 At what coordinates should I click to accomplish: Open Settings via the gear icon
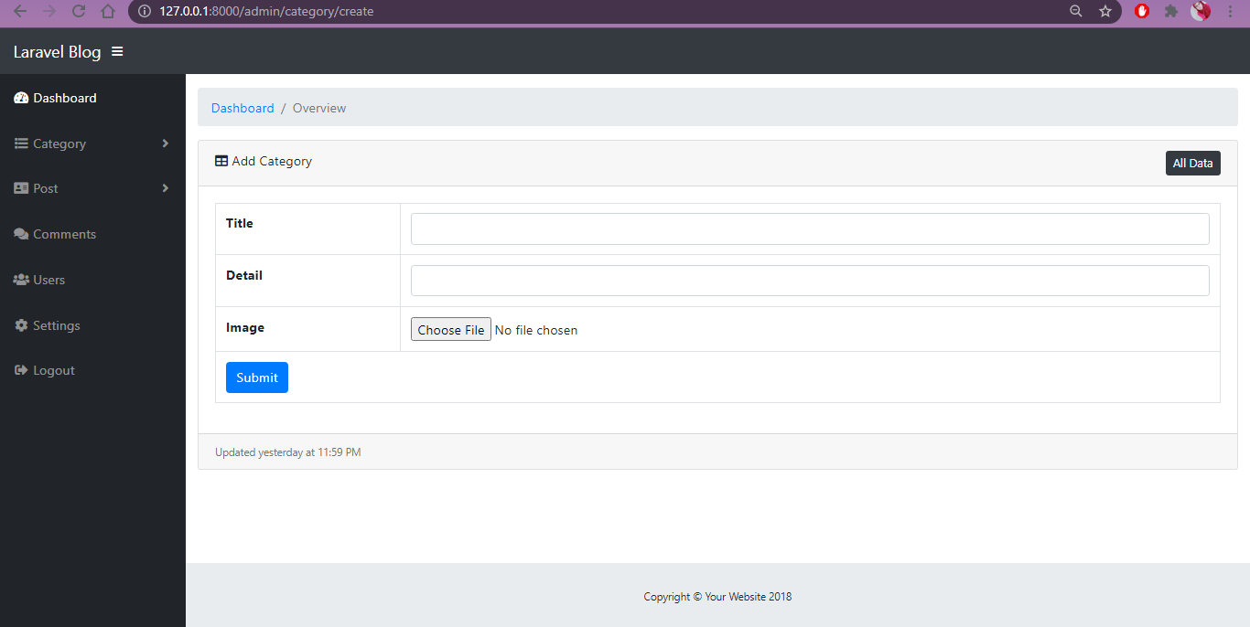tap(20, 324)
